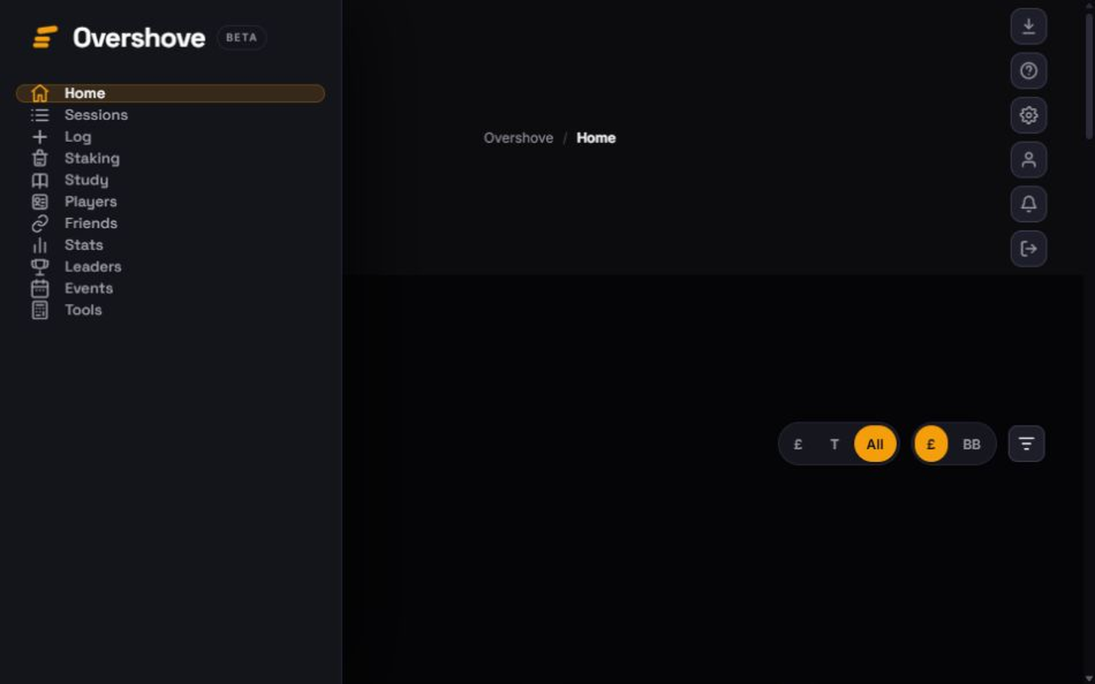
Task: Click the Overshove breadcrumb link
Action: pyautogui.click(x=519, y=138)
